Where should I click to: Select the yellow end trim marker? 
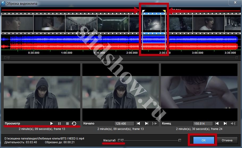pyautogui.click(x=164, y=11)
